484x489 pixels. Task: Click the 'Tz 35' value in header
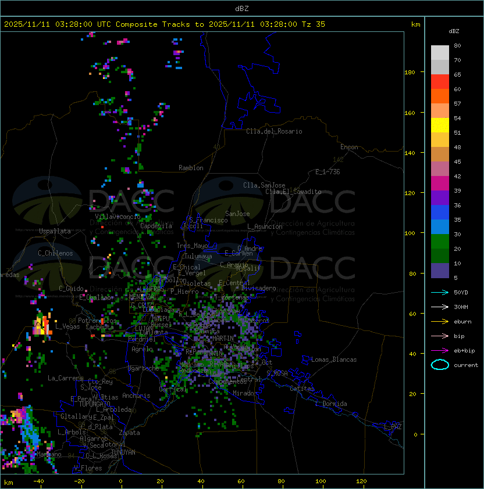314,24
